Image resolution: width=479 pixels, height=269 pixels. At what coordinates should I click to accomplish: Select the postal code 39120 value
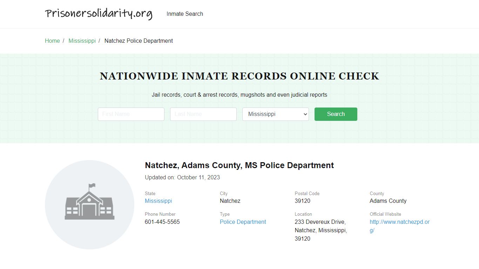303,201
